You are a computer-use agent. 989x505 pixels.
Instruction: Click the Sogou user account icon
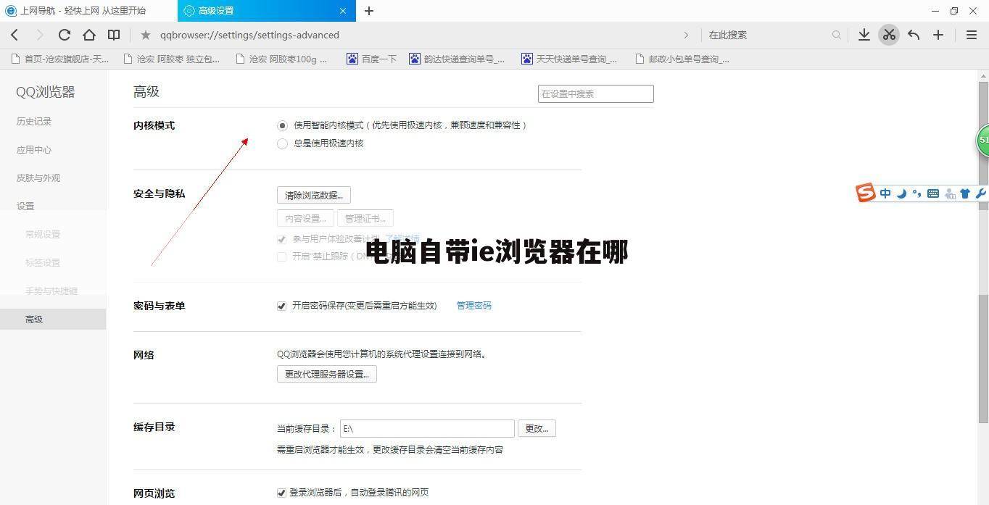click(949, 193)
